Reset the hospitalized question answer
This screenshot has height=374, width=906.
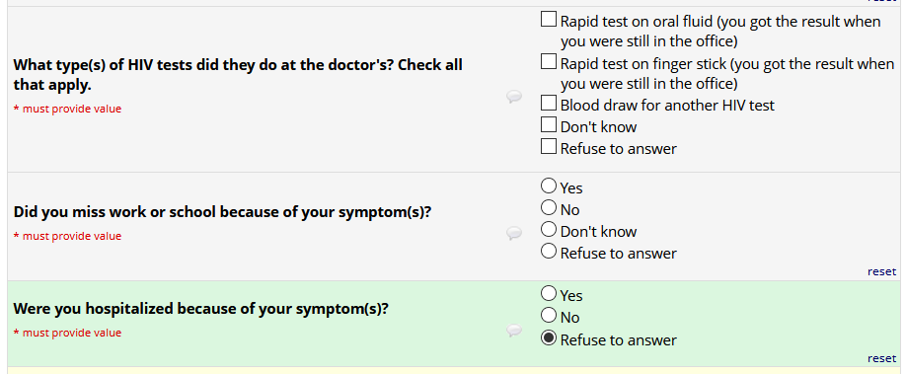[x=881, y=358]
